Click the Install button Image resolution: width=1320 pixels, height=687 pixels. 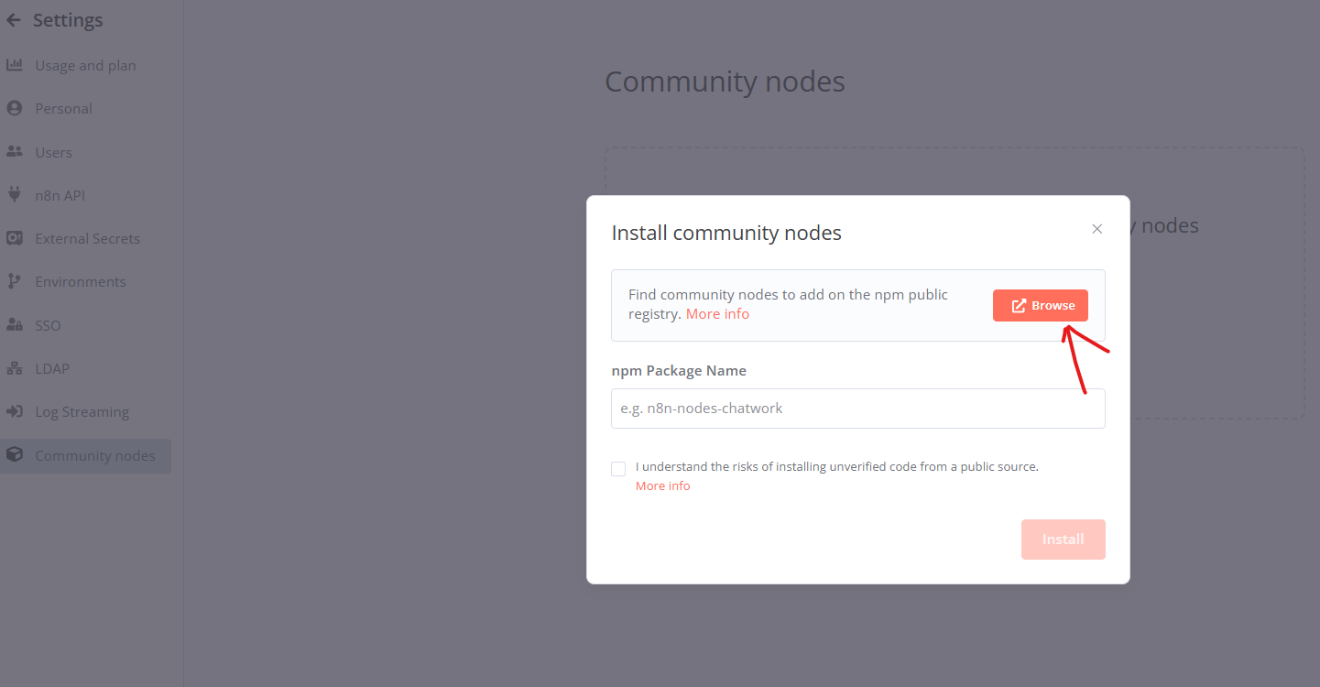[1063, 539]
